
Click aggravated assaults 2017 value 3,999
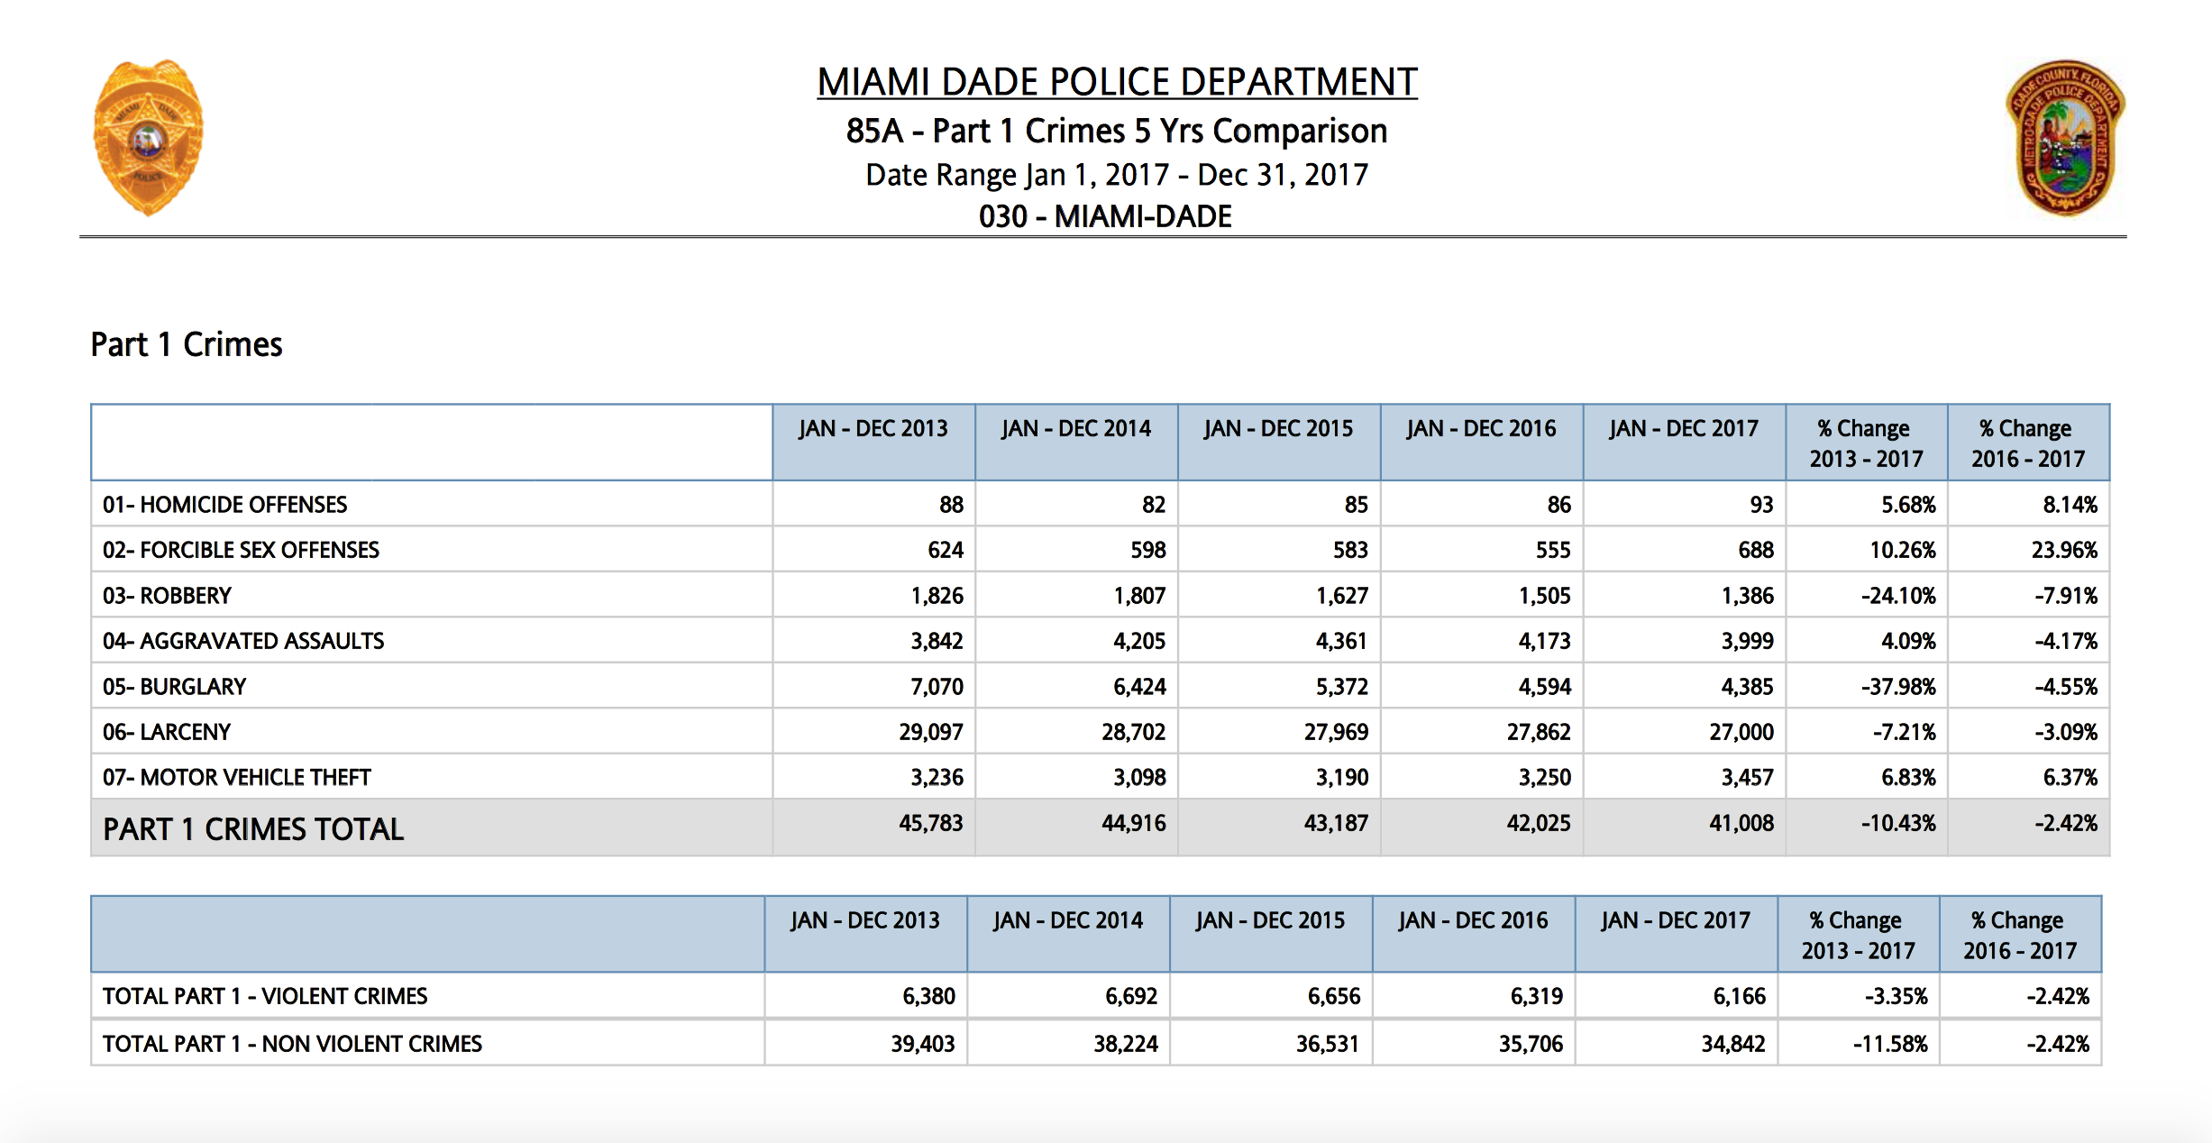pyautogui.click(x=1747, y=641)
